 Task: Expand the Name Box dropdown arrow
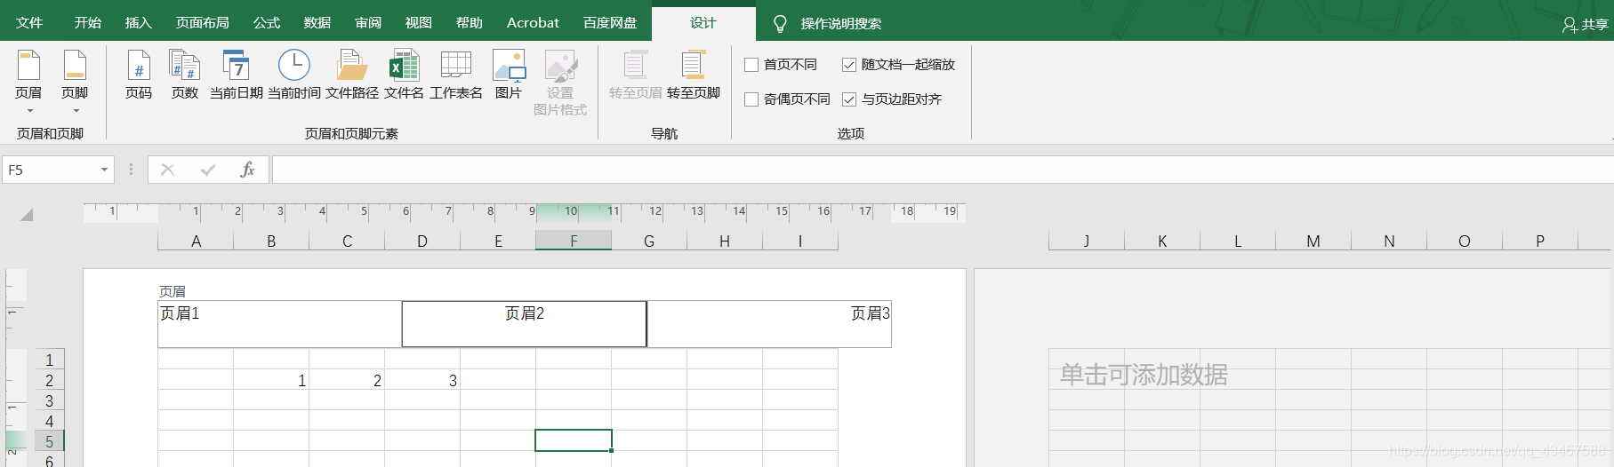[x=105, y=170]
